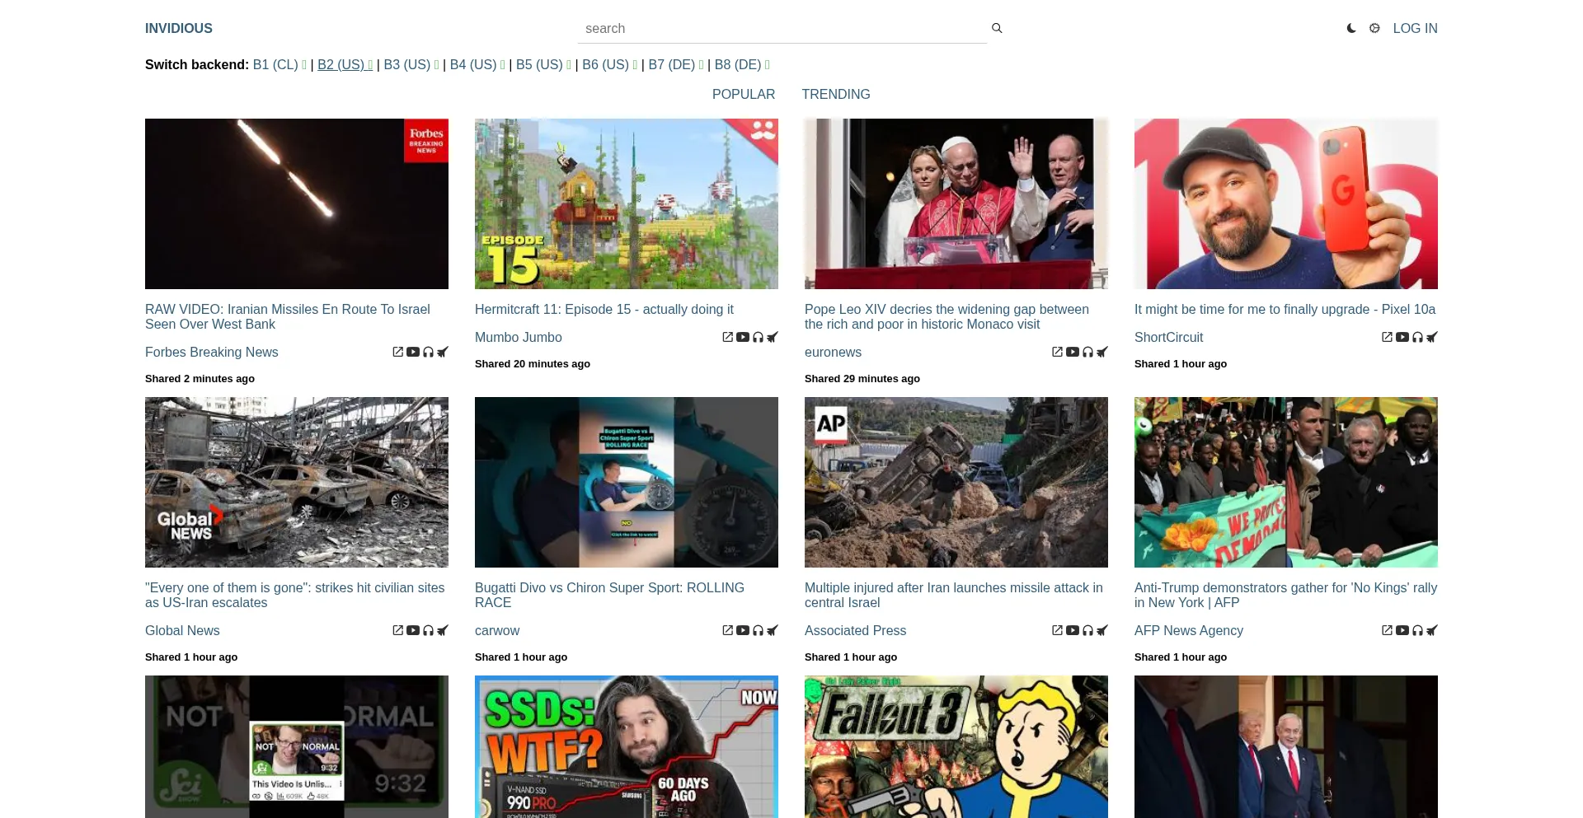
Task: Open the Anti-Trump 'No Kings' rally video title
Action: [x=1286, y=595]
